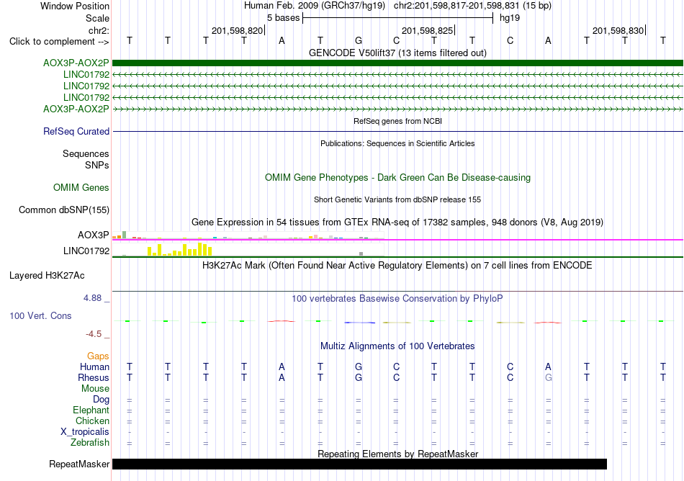
Task: Click the top AOX3P-AOX2P gene label
Action: pyautogui.click(x=76, y=63)
